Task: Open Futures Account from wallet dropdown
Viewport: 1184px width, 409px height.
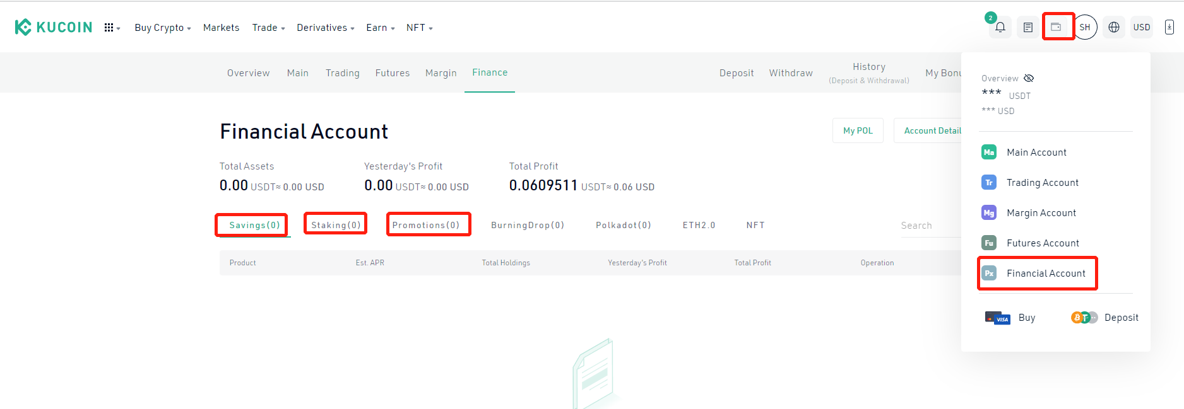Action: 1043,243
